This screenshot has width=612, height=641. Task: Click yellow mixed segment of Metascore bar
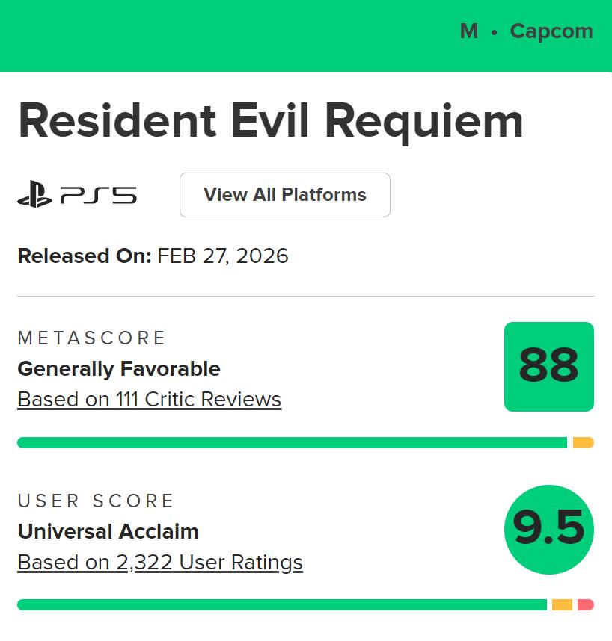583,443
